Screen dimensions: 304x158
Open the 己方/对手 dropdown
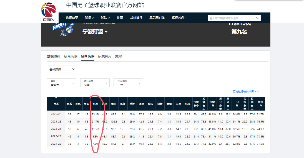pyautogui.click(x=128, y=83)
